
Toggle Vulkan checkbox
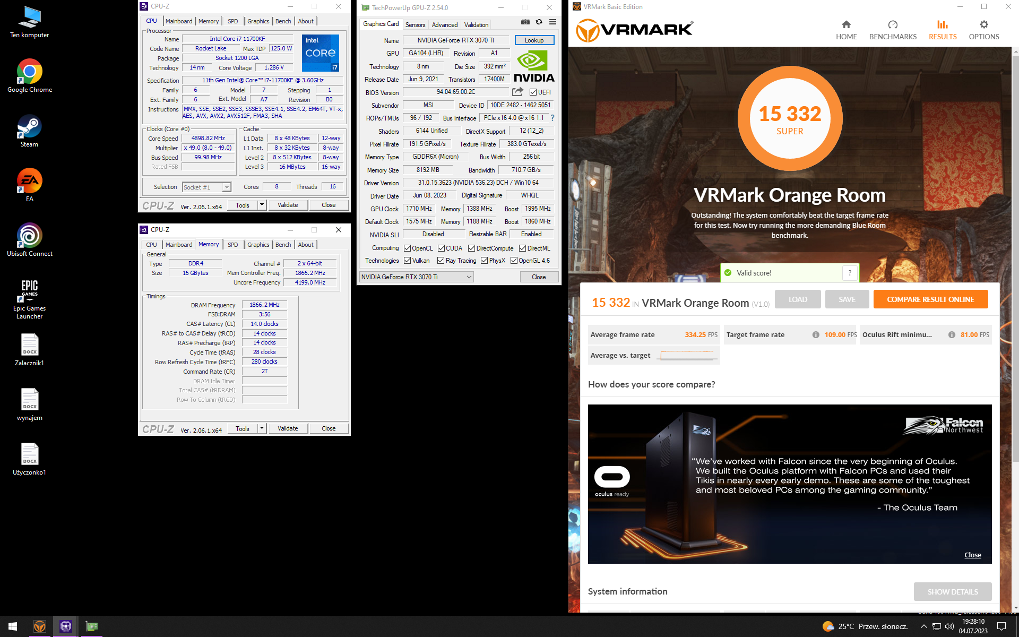[407, 261]
